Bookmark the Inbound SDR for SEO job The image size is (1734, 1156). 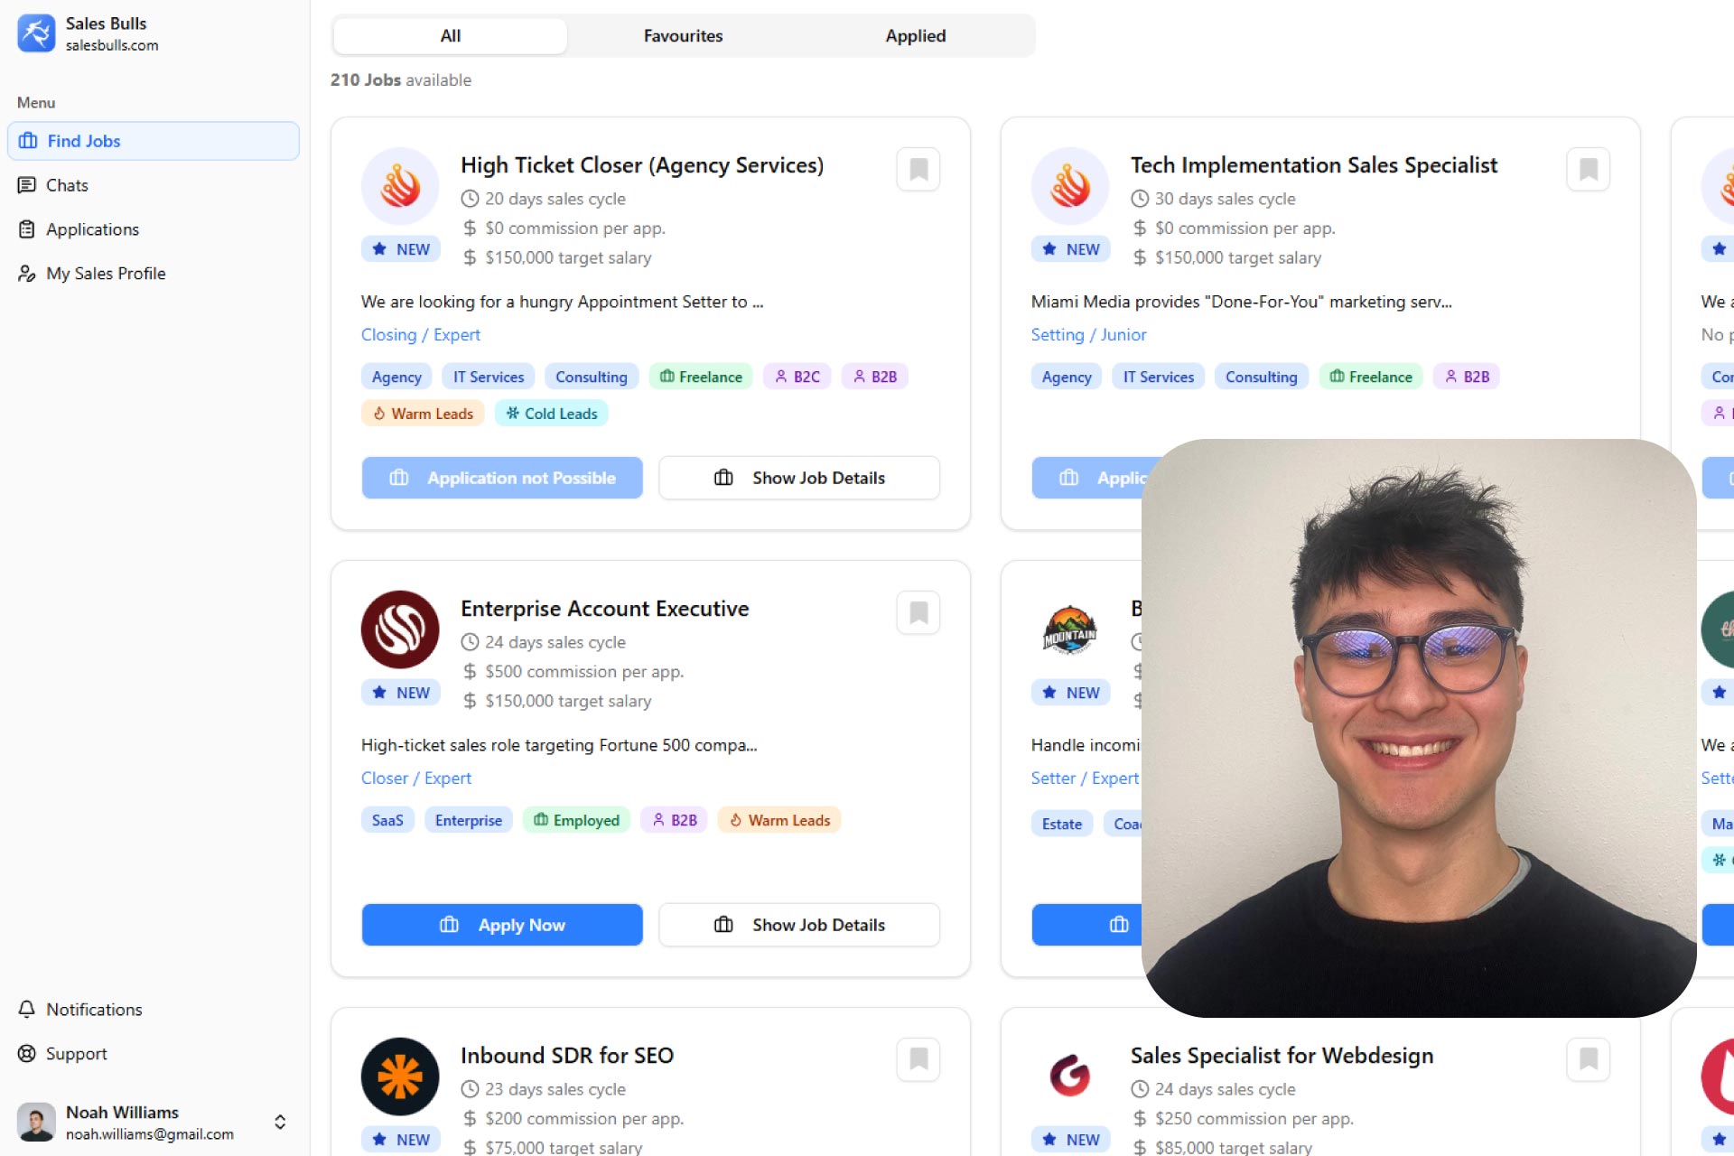point(918,1059)
